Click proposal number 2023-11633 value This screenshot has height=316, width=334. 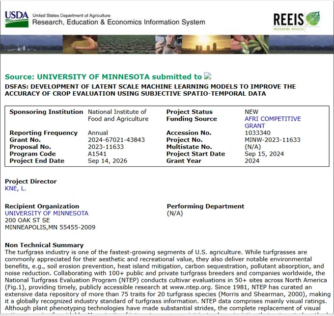click(106, 147)
